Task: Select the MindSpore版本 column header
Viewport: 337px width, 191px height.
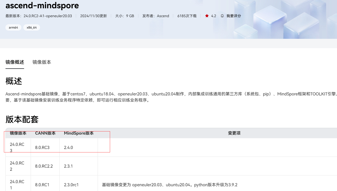Action: tap(79, 133)
